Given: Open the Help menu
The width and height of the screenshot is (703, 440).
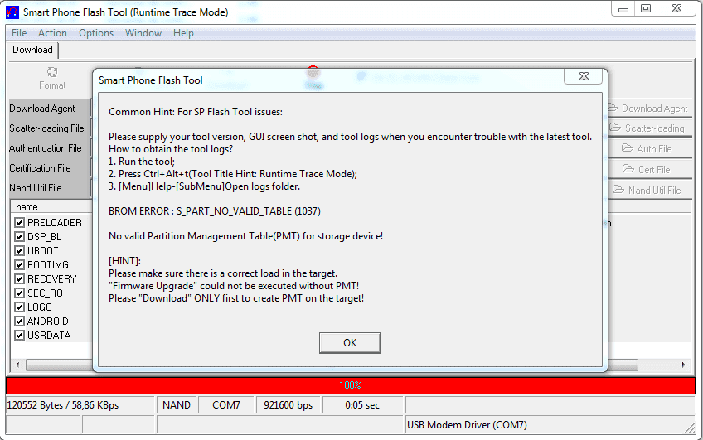Looking at the screenshot, I should pyautogui.click(x=183, y=33).
